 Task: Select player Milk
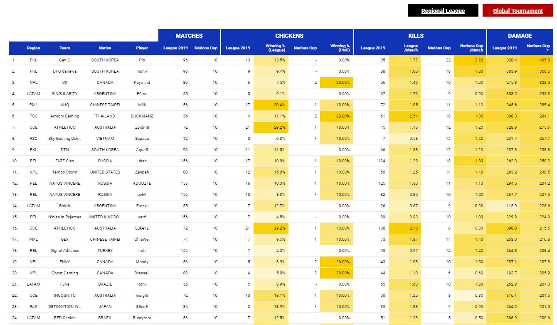[142, 105]
